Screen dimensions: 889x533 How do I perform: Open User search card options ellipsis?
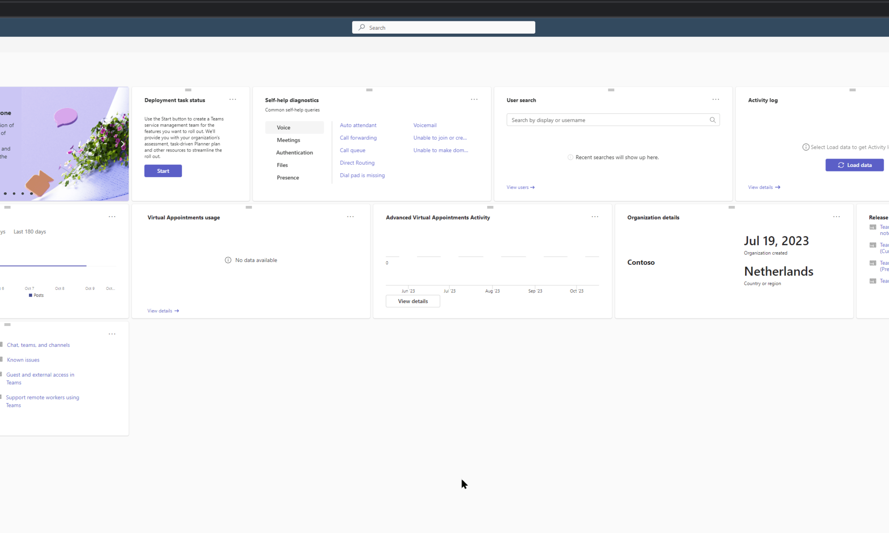[715, 99]
